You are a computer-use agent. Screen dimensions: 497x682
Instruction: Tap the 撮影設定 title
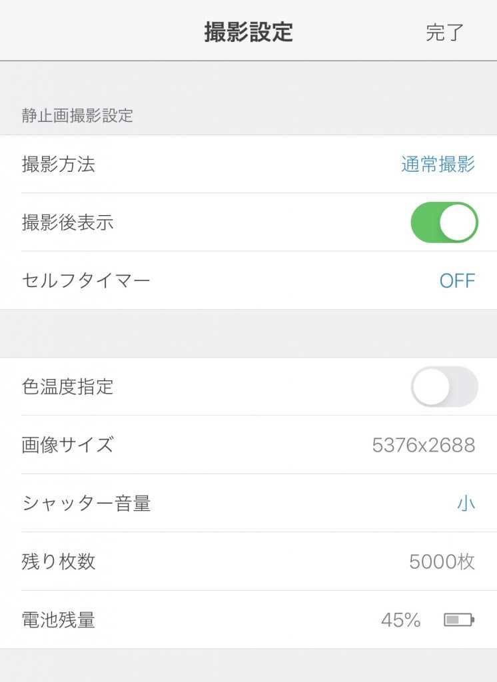tap(248, 32)
